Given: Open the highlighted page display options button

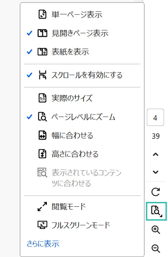Looking at the screenshot, I should click(x=156, y=211).
